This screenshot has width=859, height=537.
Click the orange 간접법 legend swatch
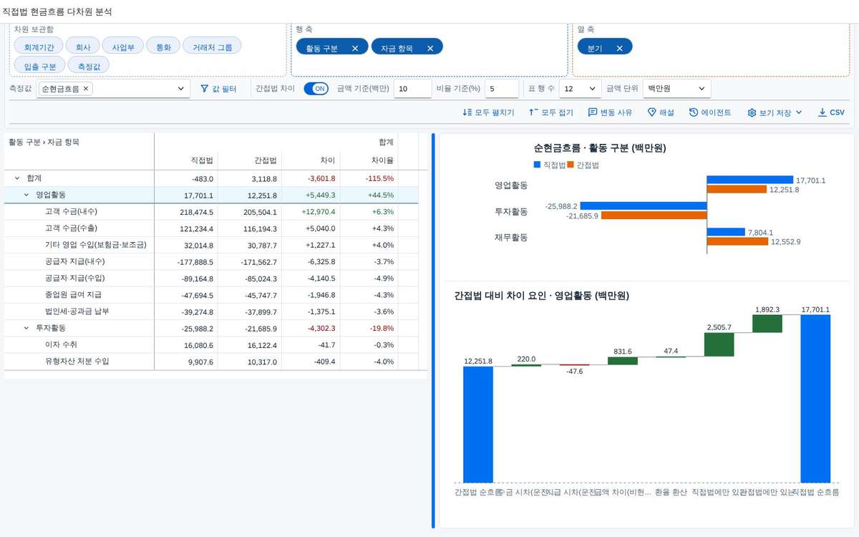[571, 165]
